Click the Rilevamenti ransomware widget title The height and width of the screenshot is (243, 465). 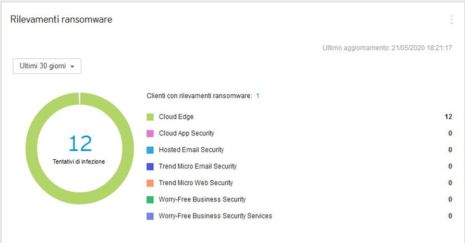click(x=62, y=20)
